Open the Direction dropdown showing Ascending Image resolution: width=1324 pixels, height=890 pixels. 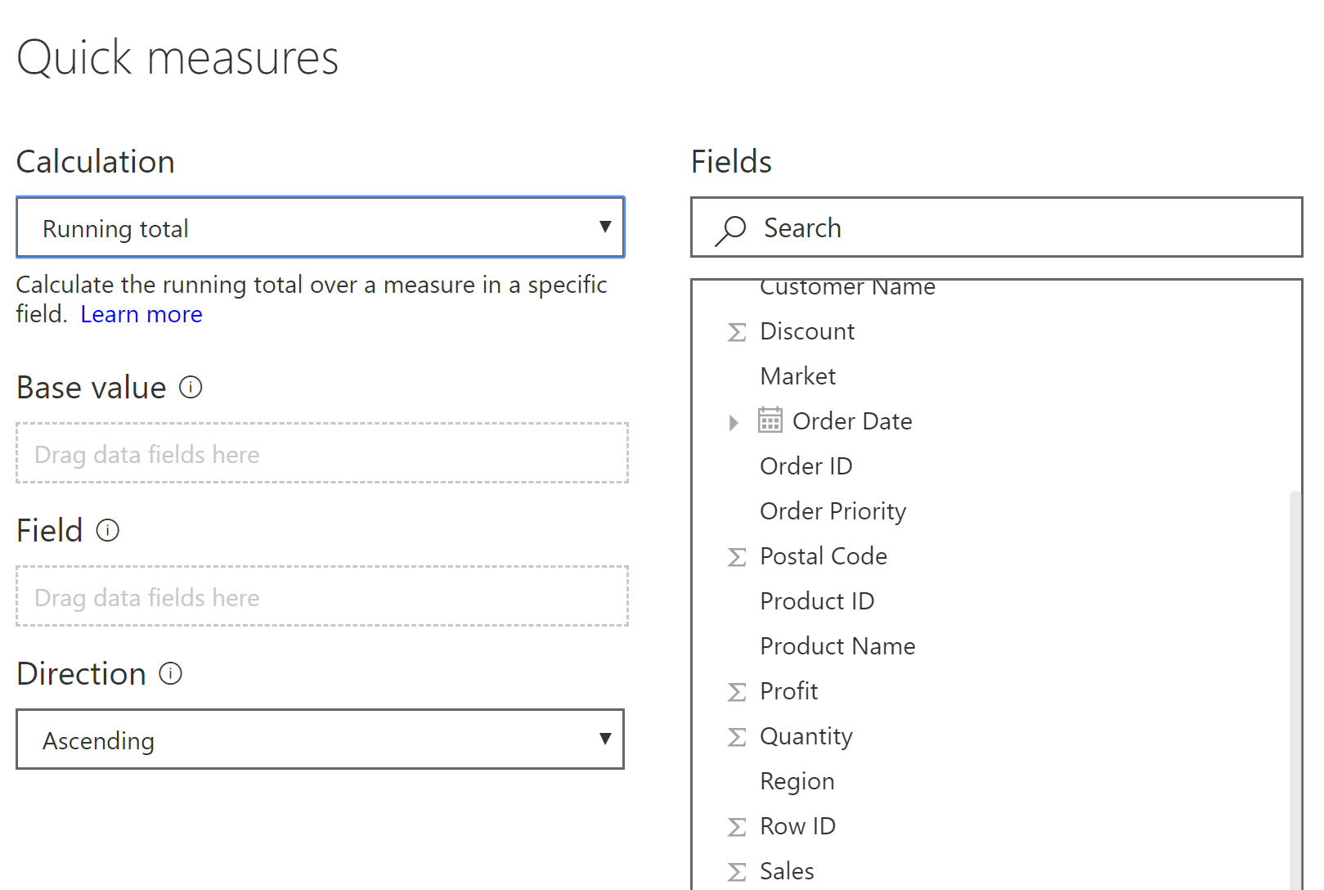pos(321,739)
